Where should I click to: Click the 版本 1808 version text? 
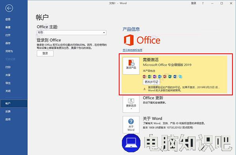coord(168,128)
